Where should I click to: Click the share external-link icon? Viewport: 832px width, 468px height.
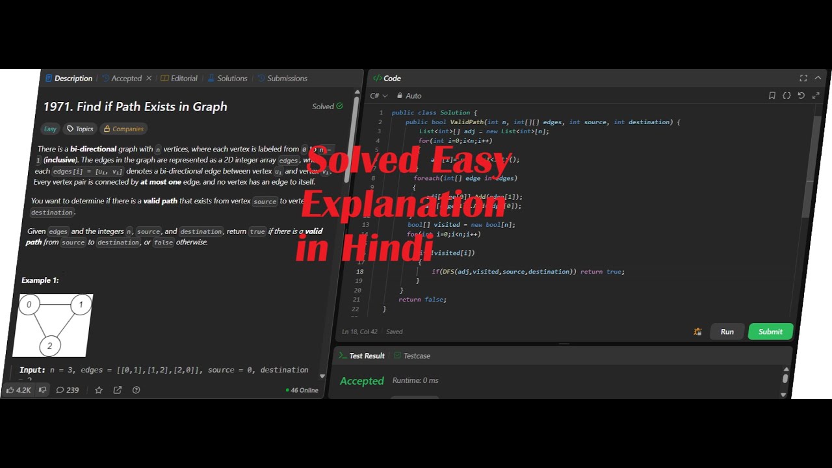118,390
